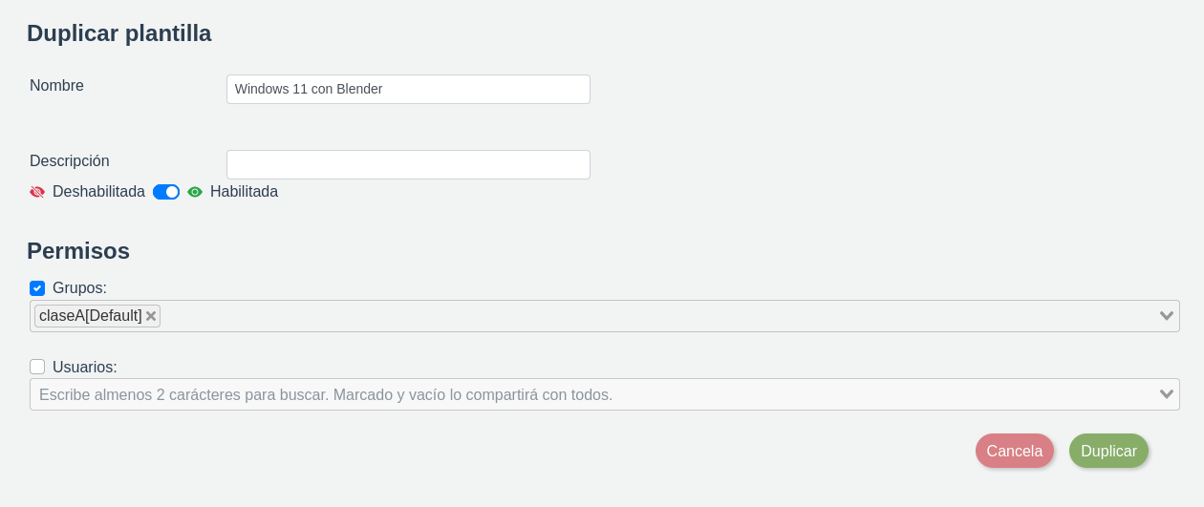
Task: Open the Usuarios dropdown arrow
Action: (x=1166, y=394)
